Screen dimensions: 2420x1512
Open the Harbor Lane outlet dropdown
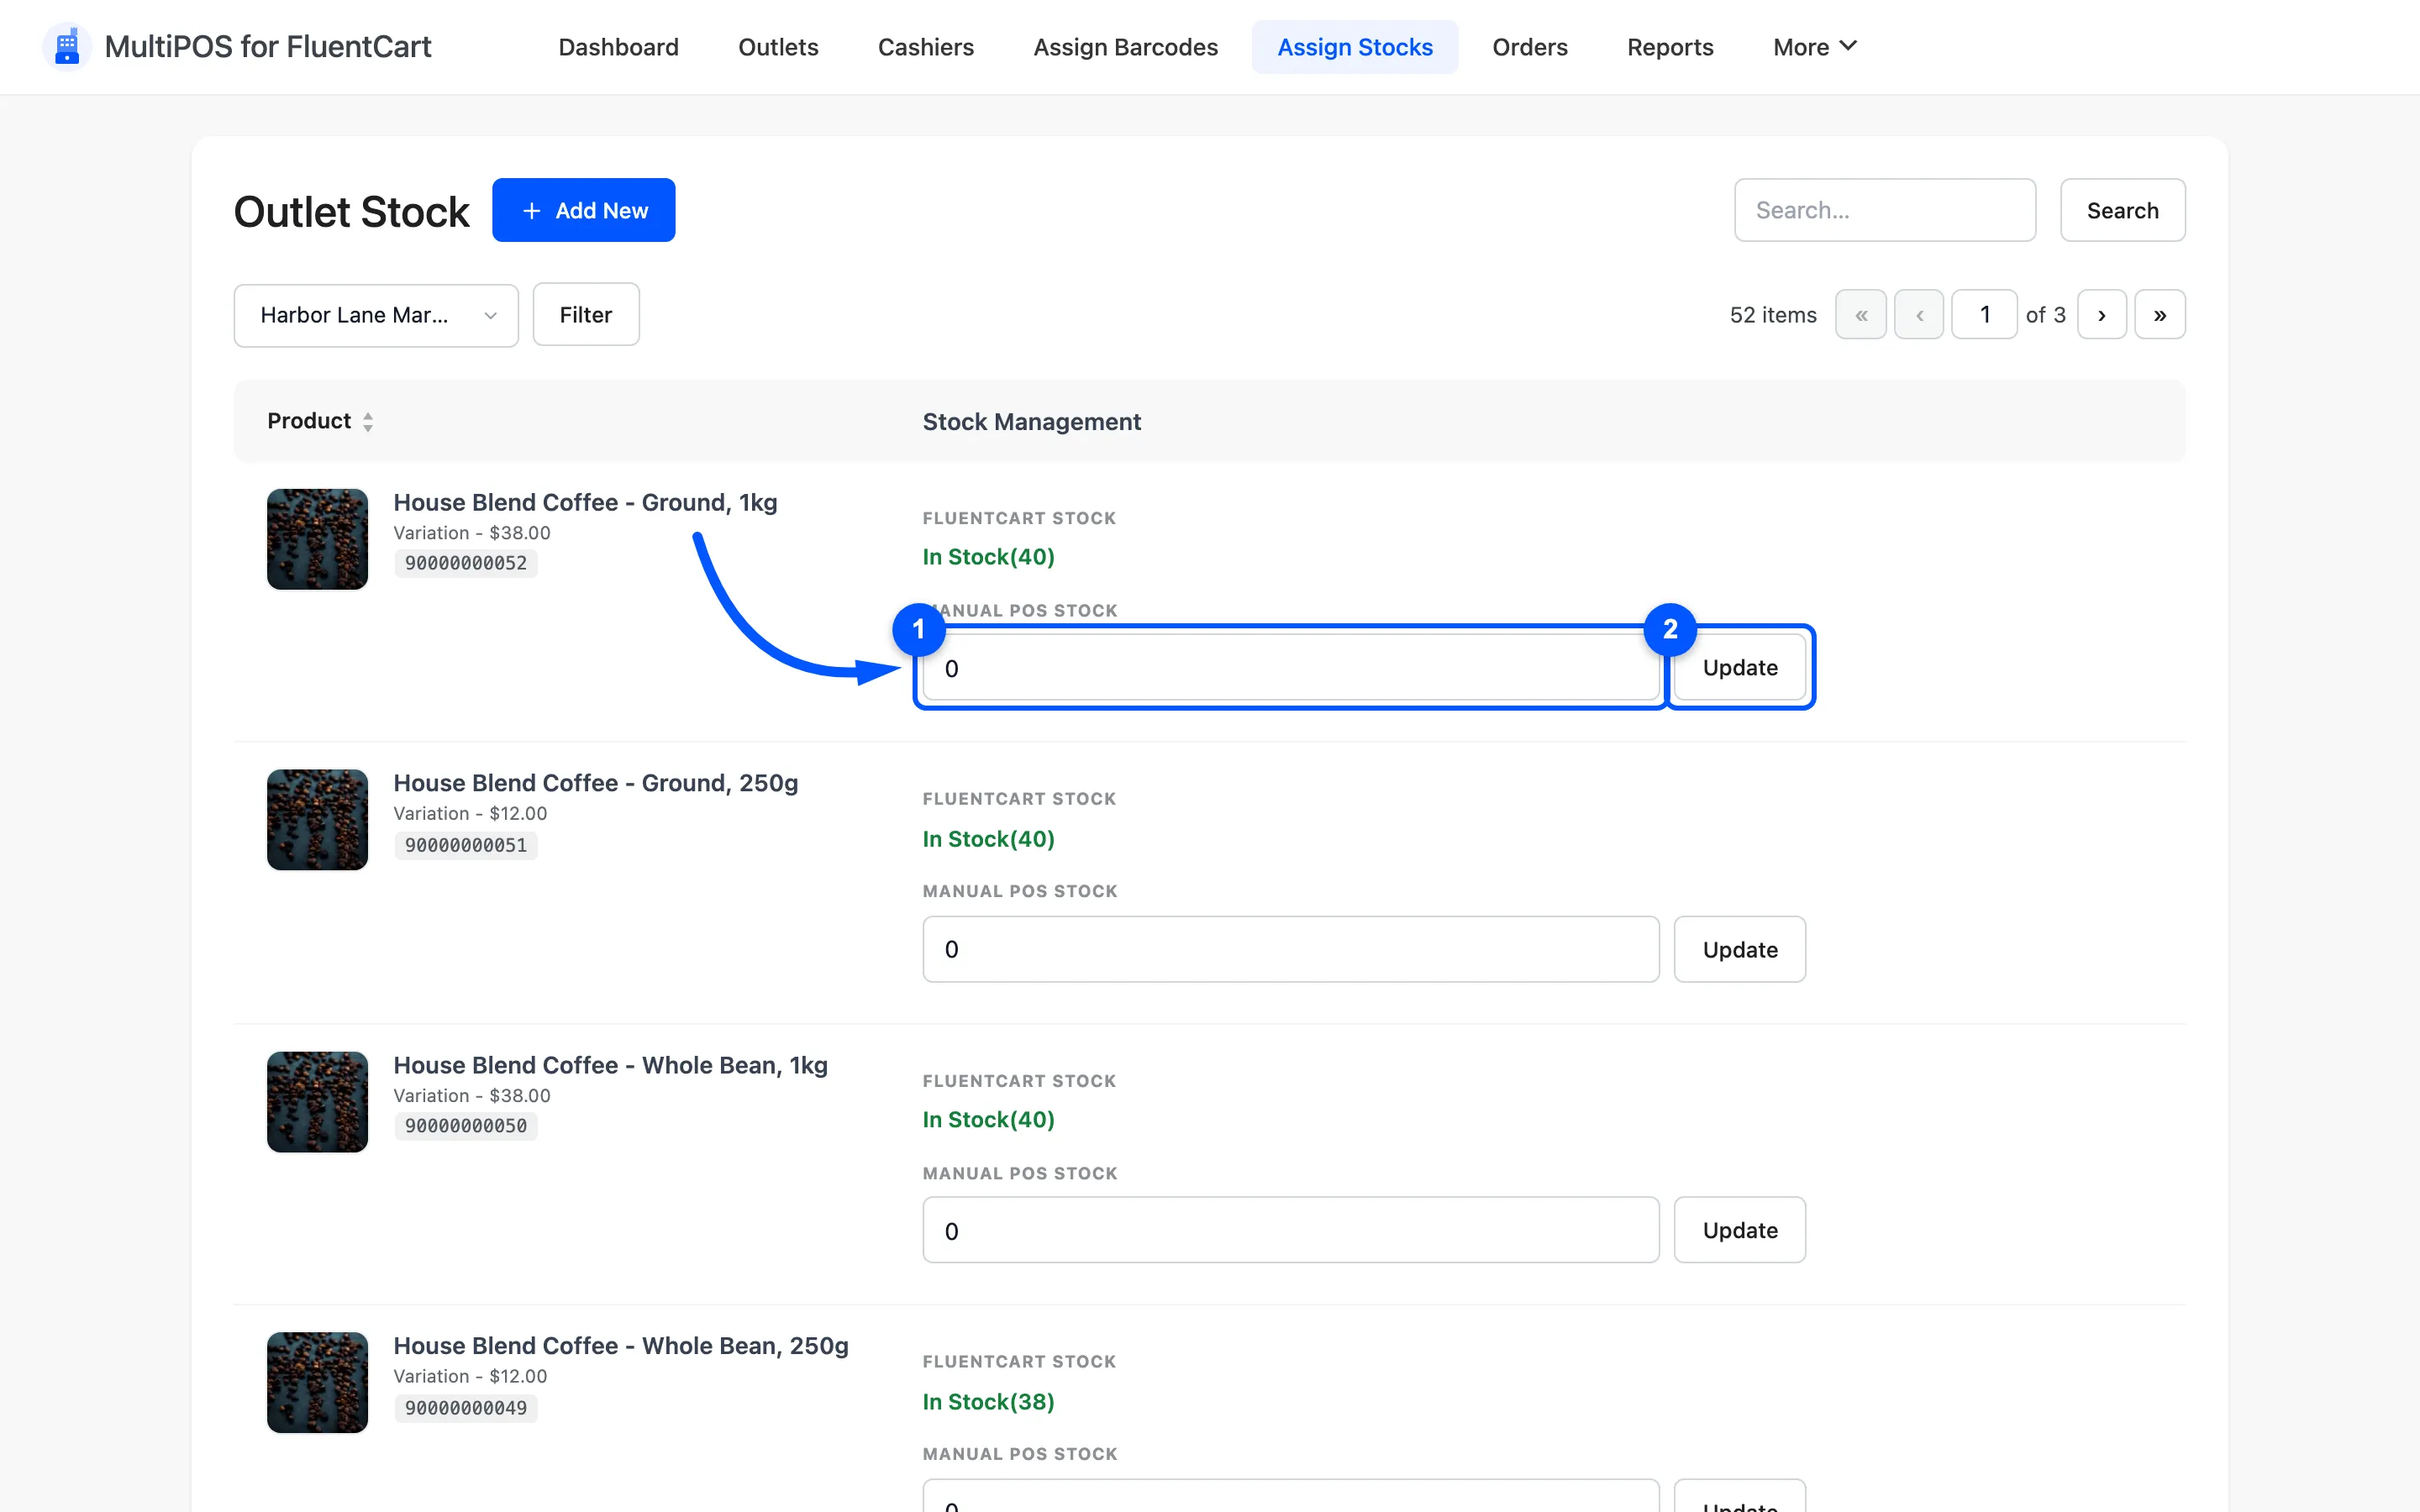pos(376,315)
